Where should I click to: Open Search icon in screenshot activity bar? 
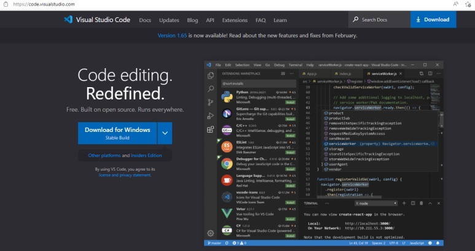click(211, 89)
